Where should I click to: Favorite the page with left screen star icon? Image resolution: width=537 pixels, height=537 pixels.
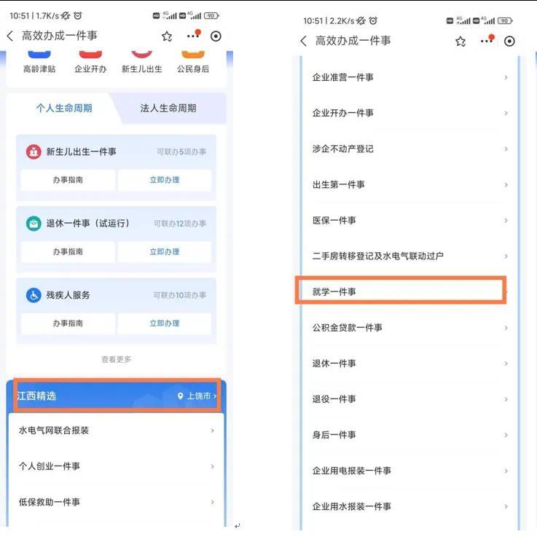[167, 36]
